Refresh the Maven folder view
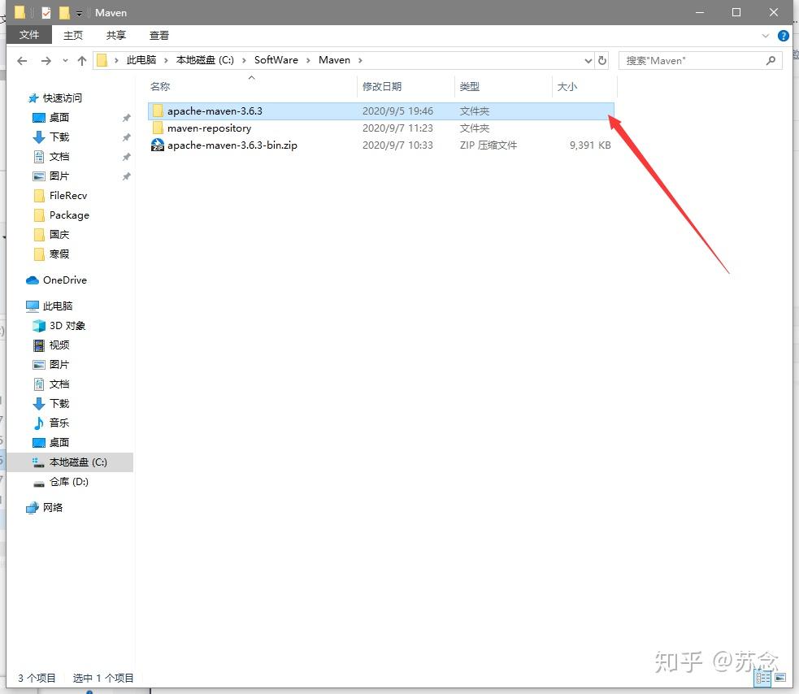799x694 pixels. tap(601, 60)
